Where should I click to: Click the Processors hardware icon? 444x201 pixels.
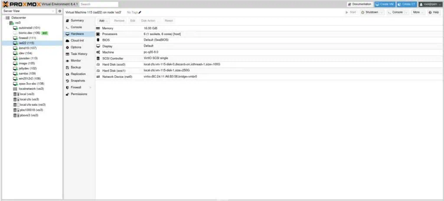point(98,34)
